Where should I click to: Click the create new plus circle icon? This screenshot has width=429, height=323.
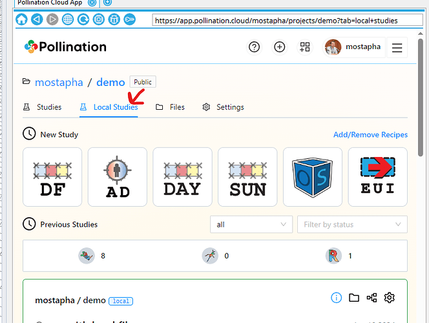click(x=279, y=47)
